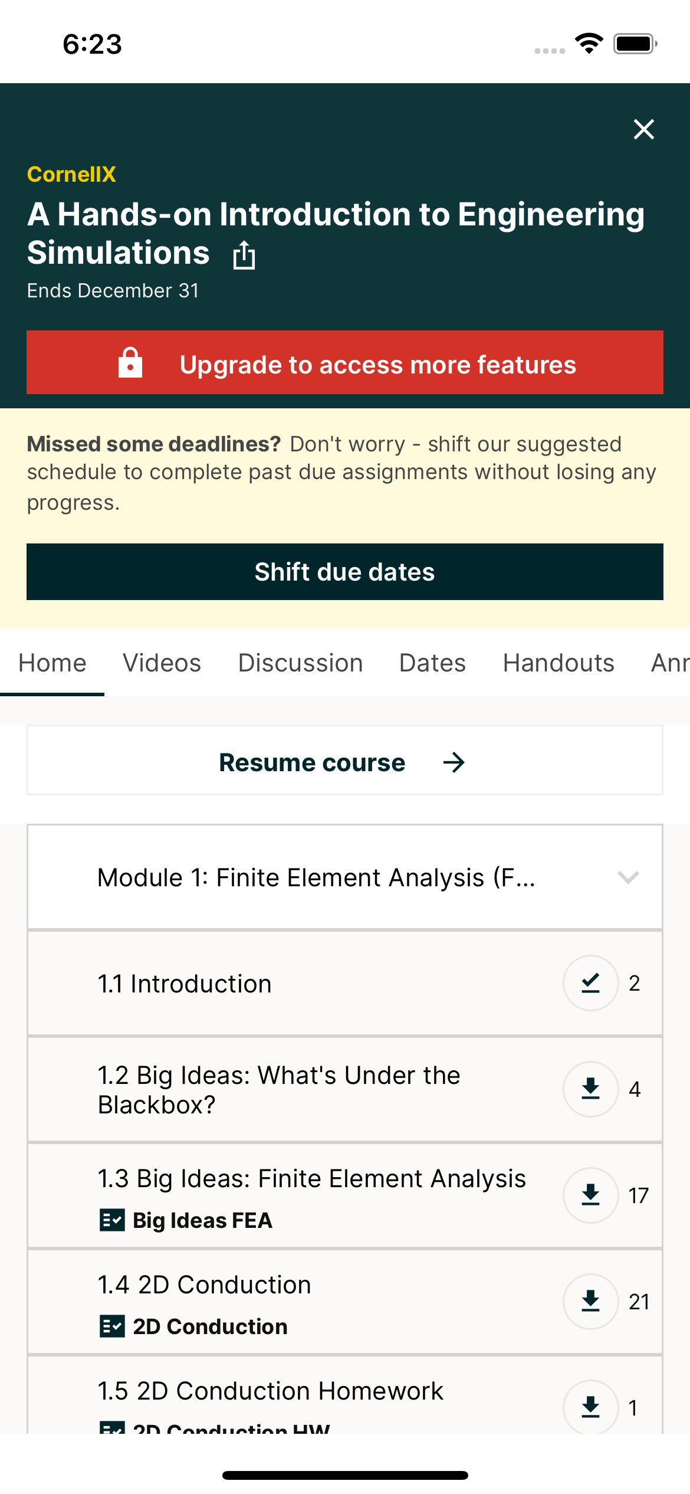The image size is (690, 1494).
Task: Download 1.5 2D Conduction Homework video
Action: pos(590,1408)
